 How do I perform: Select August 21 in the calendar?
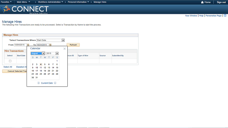click(53, 71)
